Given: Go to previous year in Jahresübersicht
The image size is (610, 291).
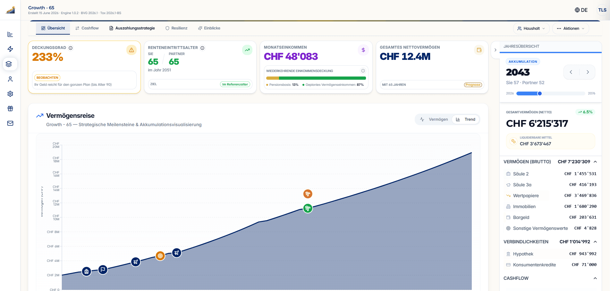Looking at the screenshot, I should (571, 72).
